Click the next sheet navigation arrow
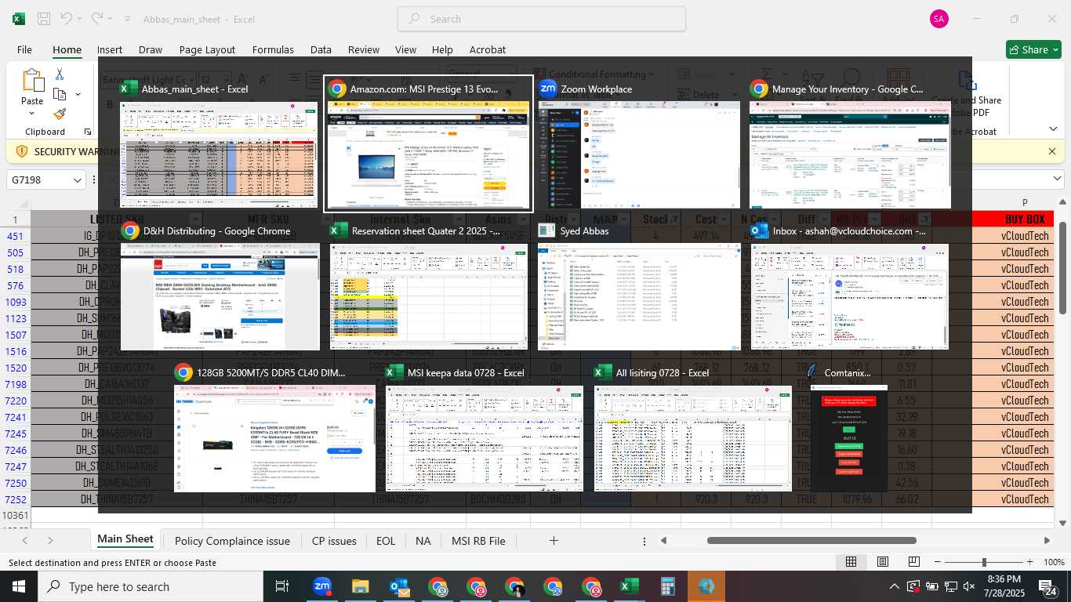The height and width of the screenshot is (602, 1071). 50,540
